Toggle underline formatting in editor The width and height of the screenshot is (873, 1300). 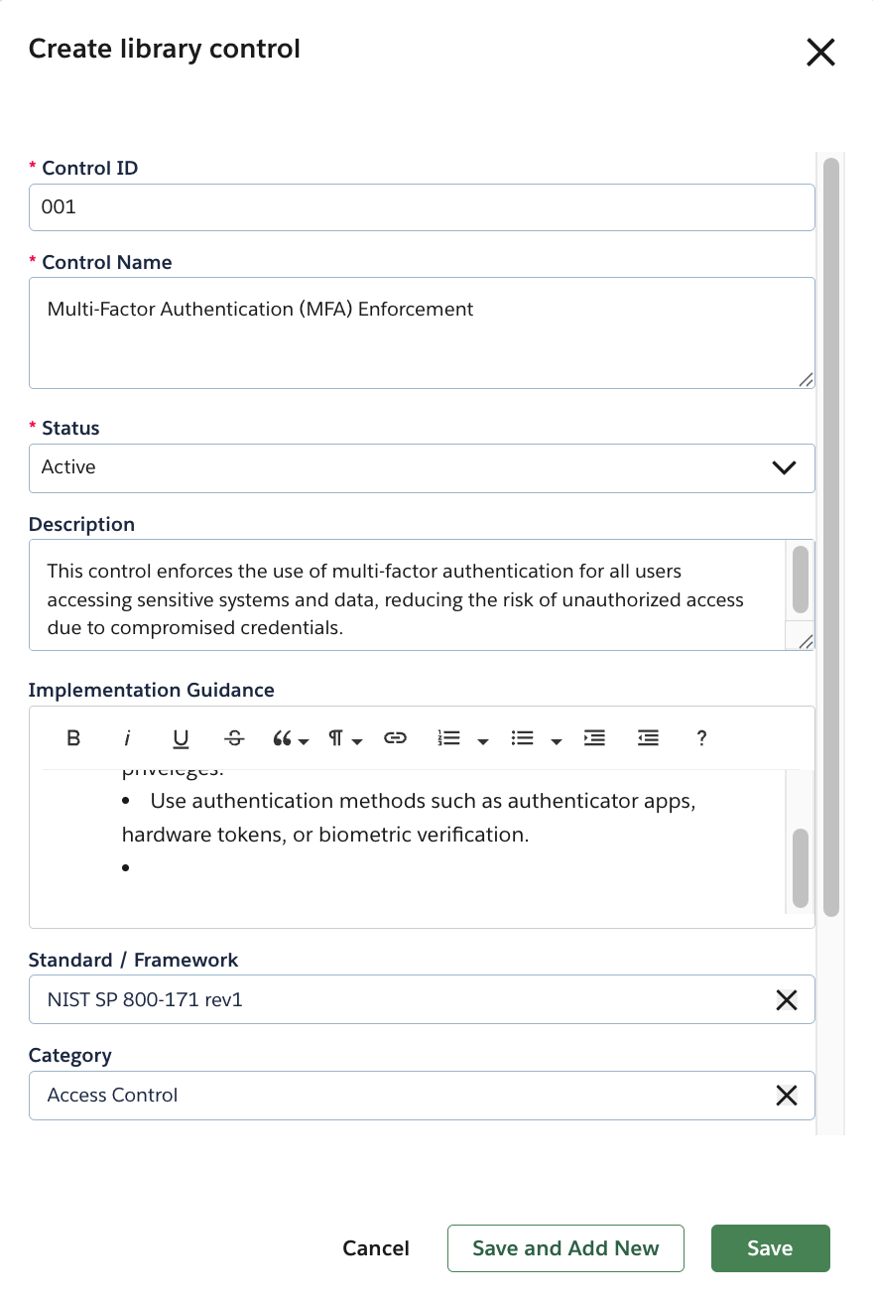coord(181,738)
